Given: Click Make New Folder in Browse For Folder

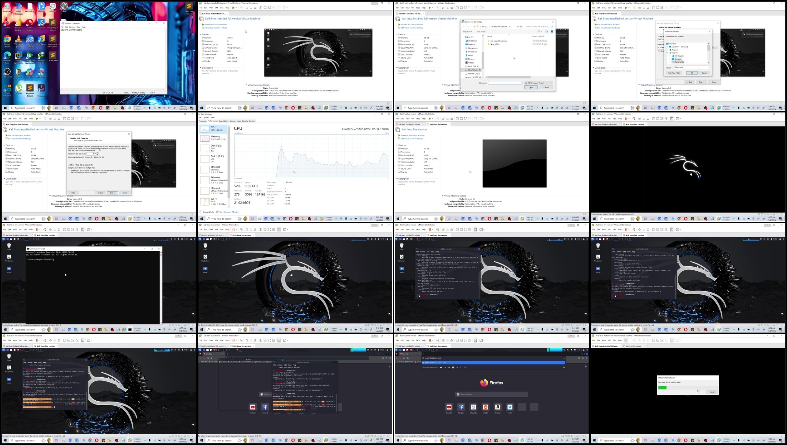Looking at the screenshot, I should (674, 73).
